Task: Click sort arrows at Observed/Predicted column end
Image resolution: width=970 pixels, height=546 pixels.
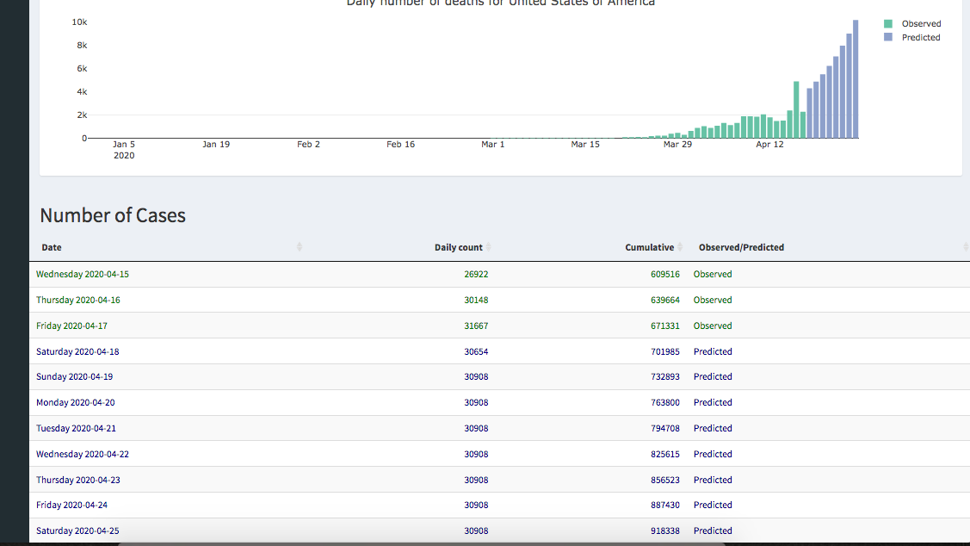Action: pyautogui.click(x=965, y=247)
